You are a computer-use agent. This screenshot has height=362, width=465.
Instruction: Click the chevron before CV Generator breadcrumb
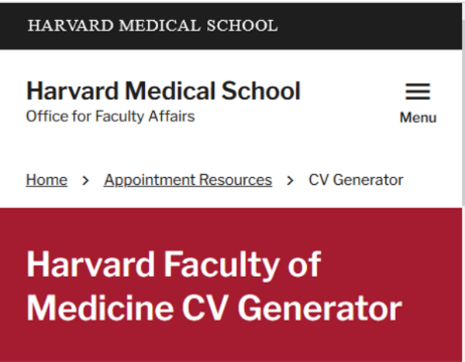pyautogui.click(x=291, y=180)
